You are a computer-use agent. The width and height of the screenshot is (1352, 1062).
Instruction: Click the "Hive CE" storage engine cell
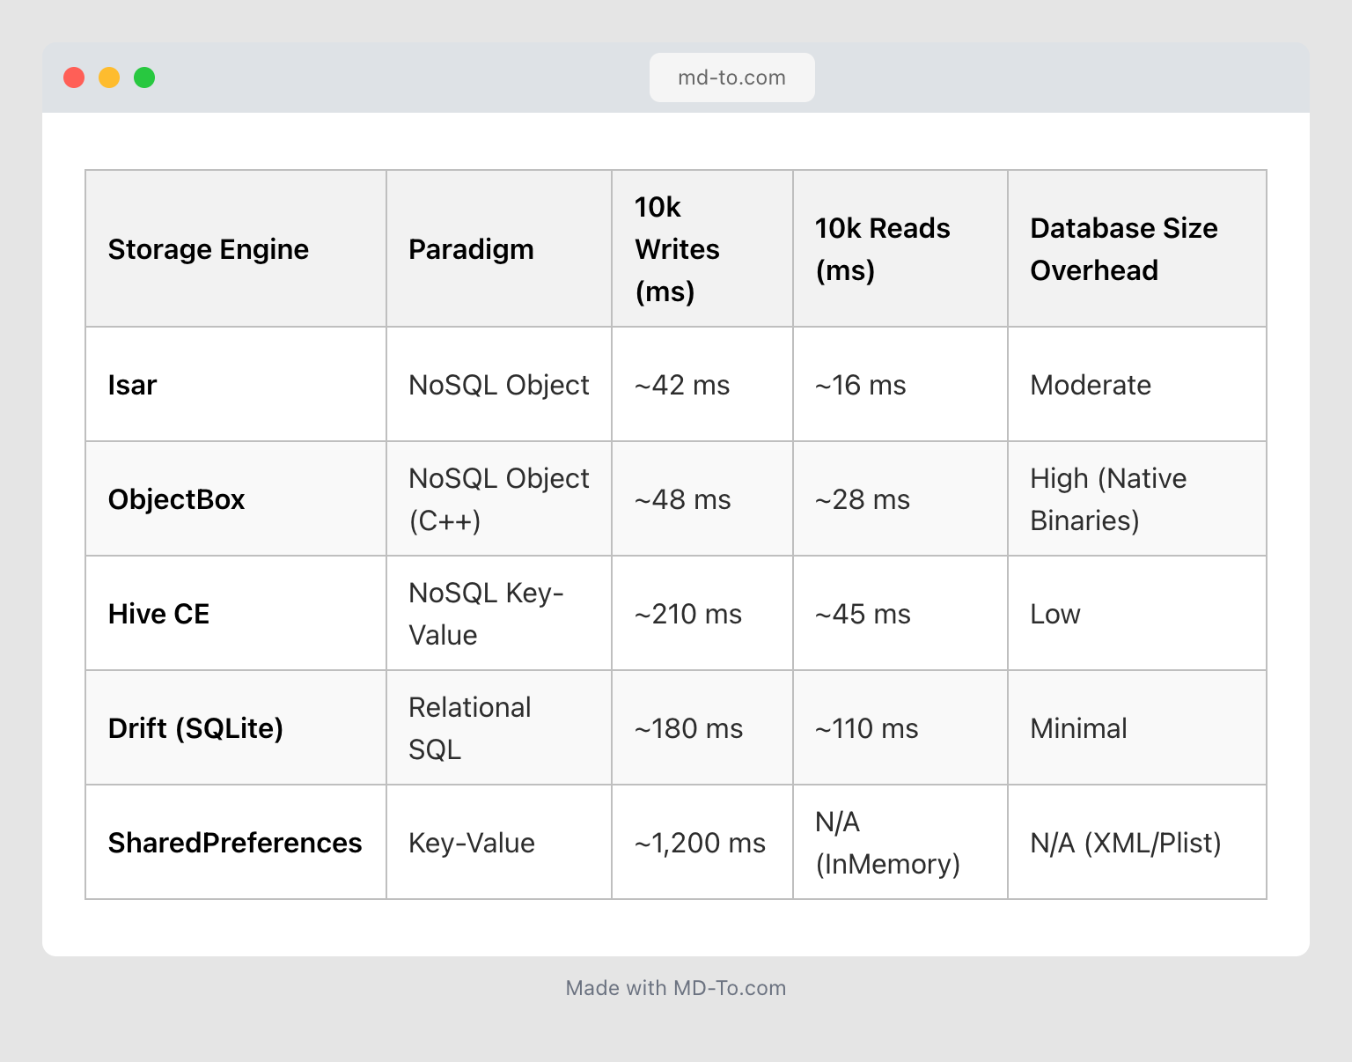click(236, 614)
